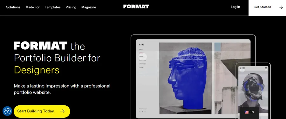Click MIM logo in desktop mockup
286x119 pixels.
pyautogui.click(x=141, y=45)
